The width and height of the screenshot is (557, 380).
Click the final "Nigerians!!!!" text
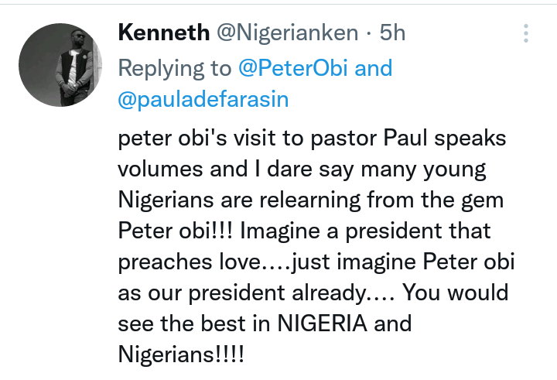pos(181,354)
